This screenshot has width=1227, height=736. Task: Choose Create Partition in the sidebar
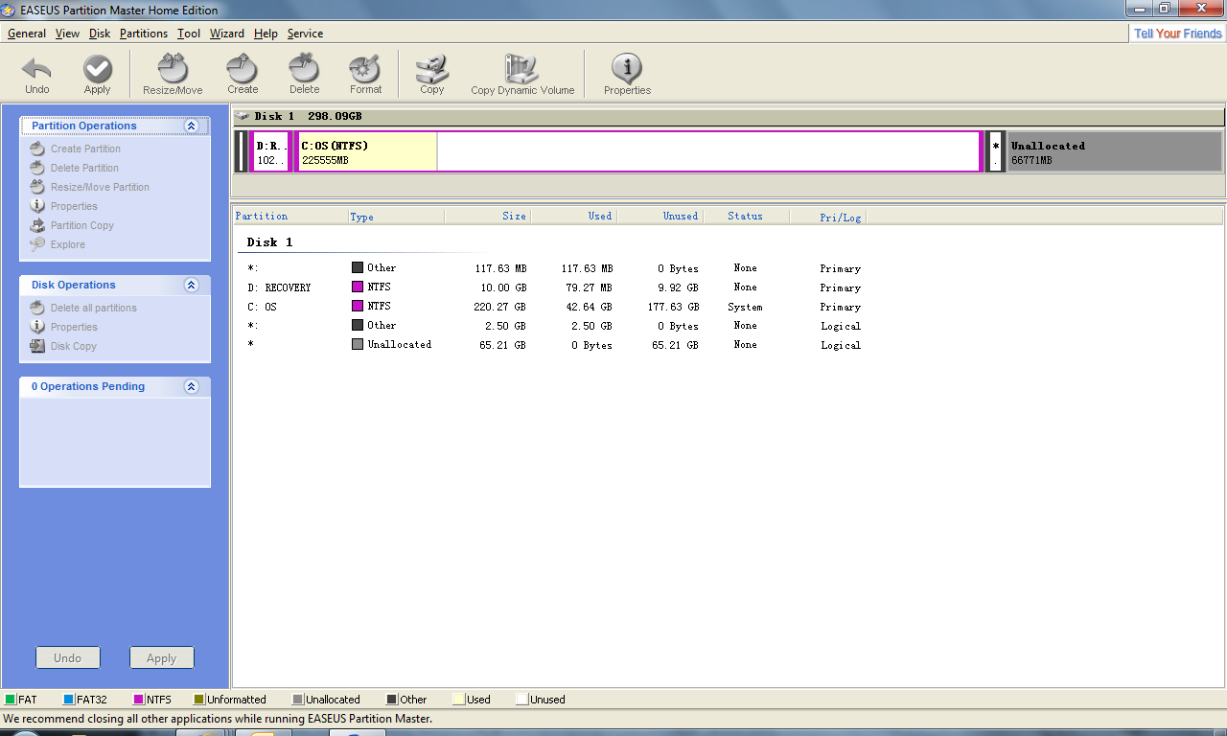(x=85, y=149)
